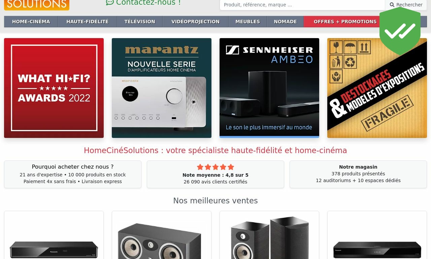Open the Home-Cinéma menu
Image resolution: width=431 pixels, height=259 pixels.
(31, 22)
